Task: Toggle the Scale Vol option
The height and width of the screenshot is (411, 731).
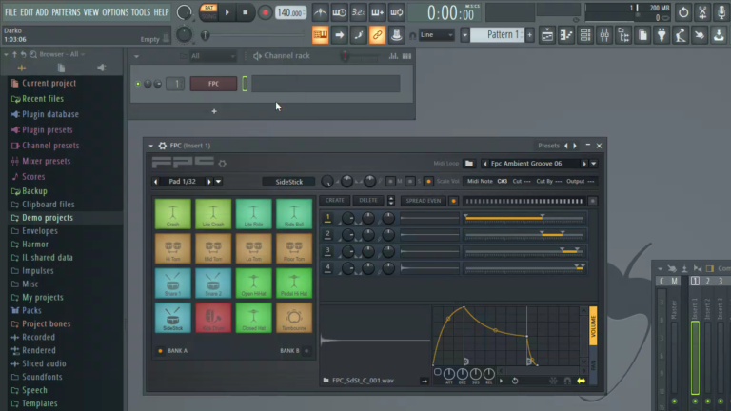Action: [x=429, y=181]
